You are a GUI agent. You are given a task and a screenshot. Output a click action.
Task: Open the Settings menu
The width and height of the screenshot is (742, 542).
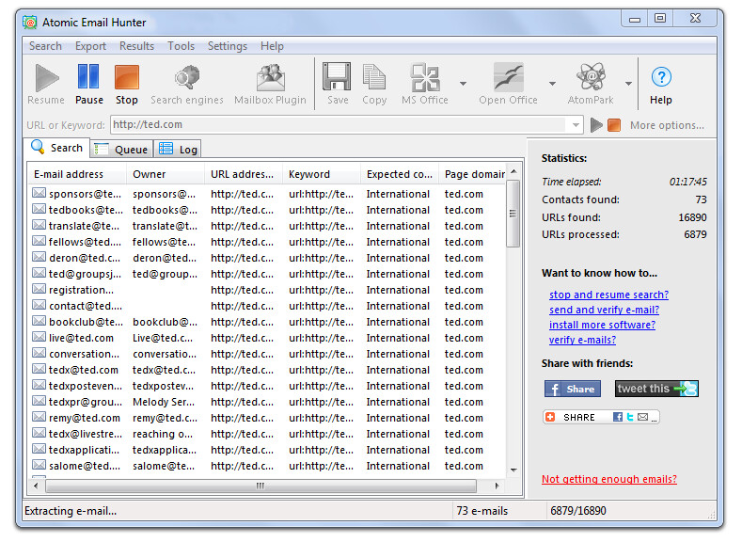[x=228, y=46]
